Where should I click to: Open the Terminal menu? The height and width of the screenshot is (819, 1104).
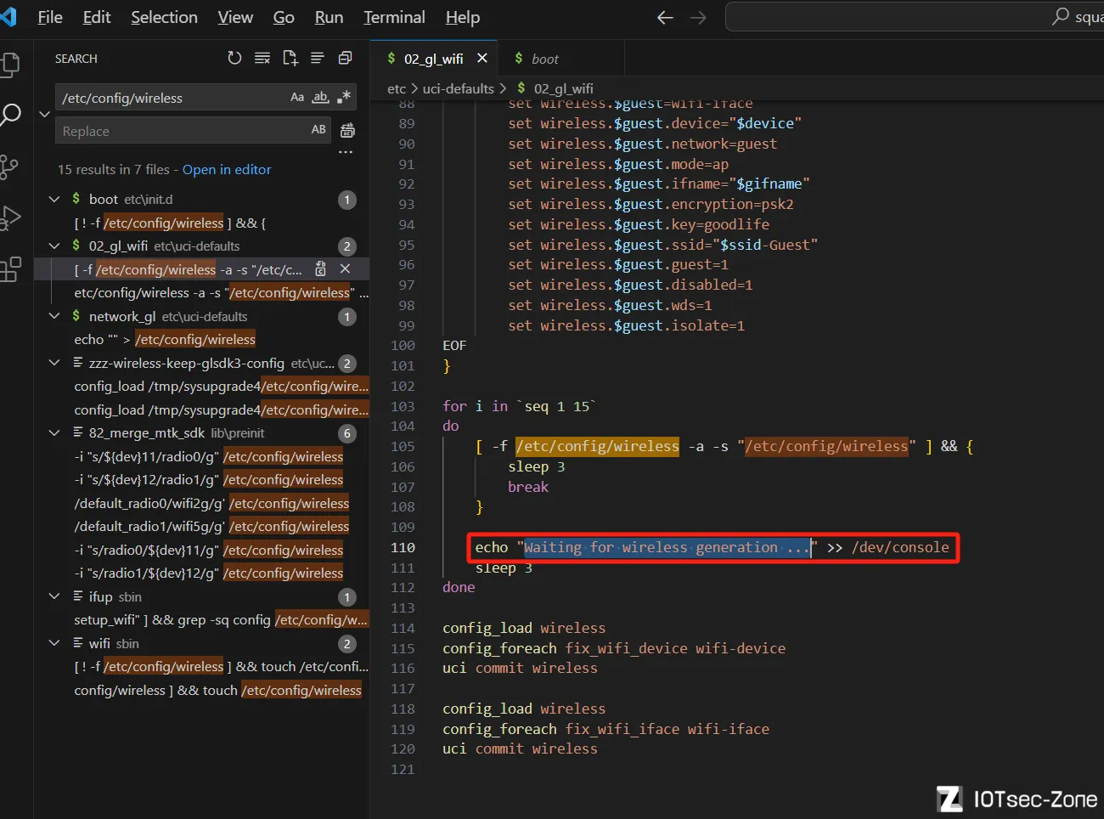click(394, 17)
